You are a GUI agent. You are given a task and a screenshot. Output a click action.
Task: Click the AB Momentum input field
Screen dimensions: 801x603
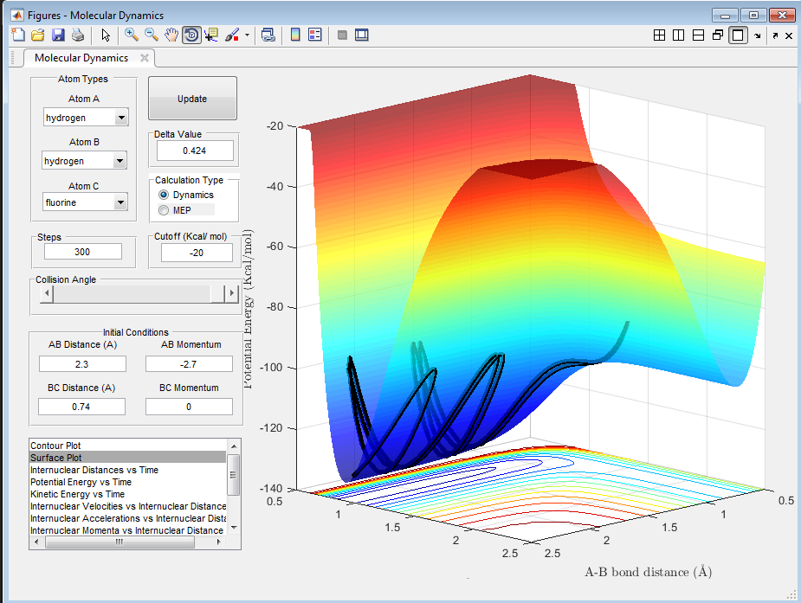coord(189,363)
